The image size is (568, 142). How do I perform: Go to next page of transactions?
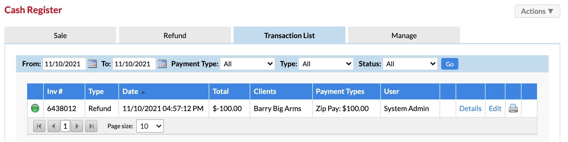[x=77, y=126]
